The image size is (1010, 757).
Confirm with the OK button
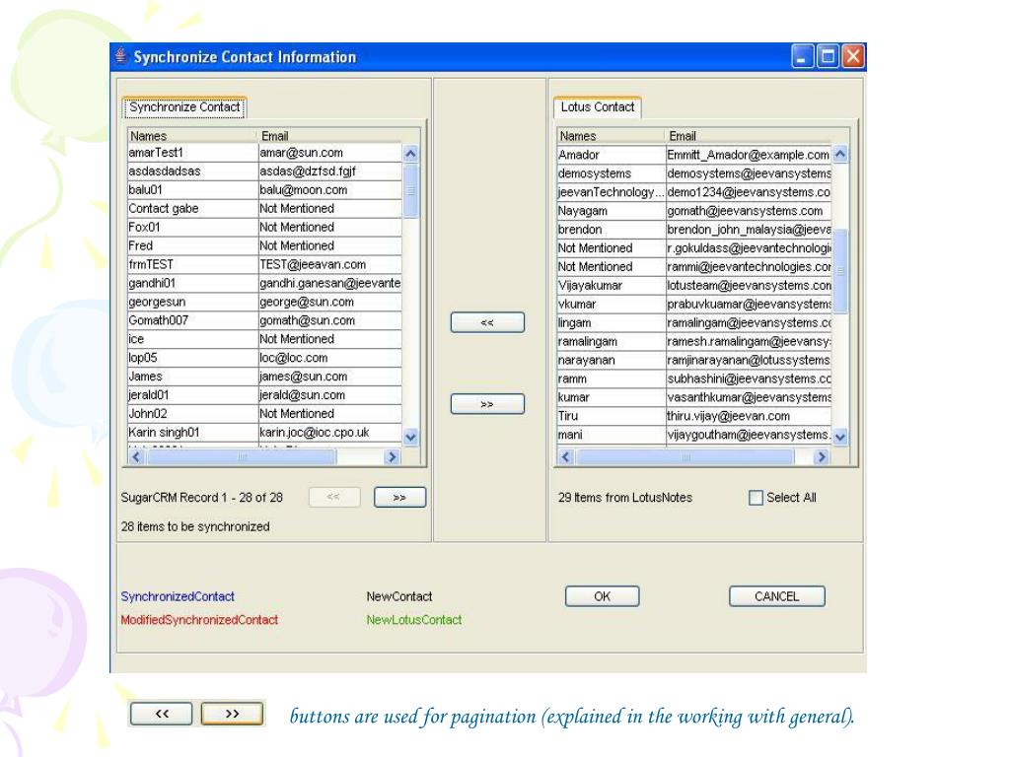click(x=602, y=596)
